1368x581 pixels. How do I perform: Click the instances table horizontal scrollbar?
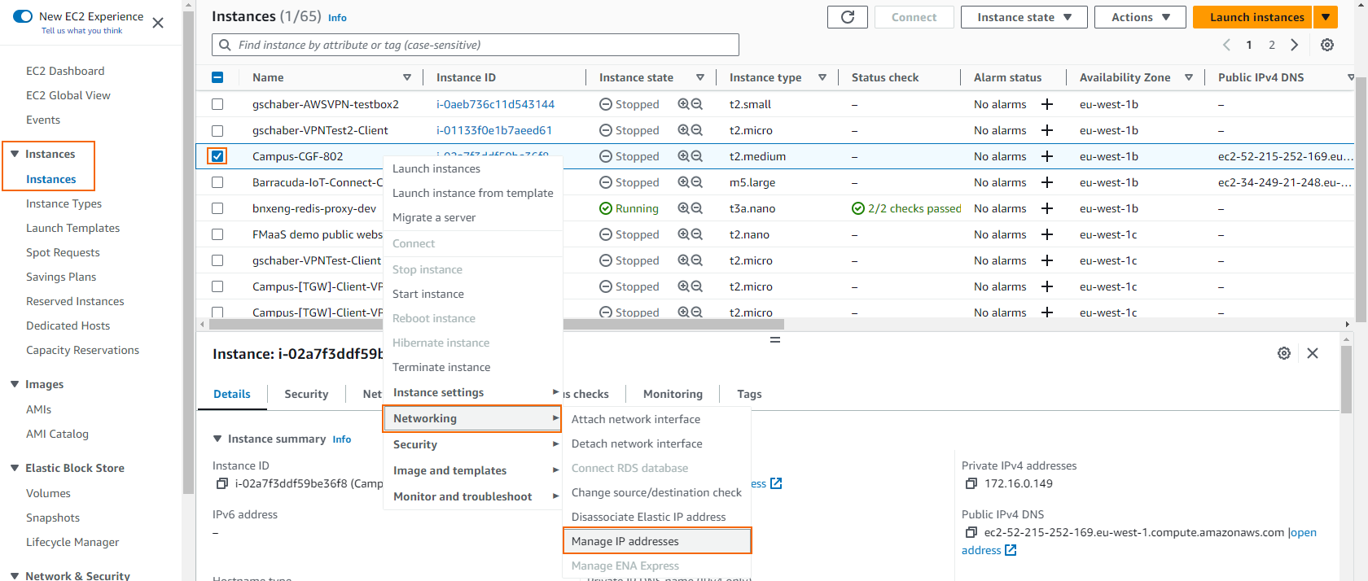497,324
